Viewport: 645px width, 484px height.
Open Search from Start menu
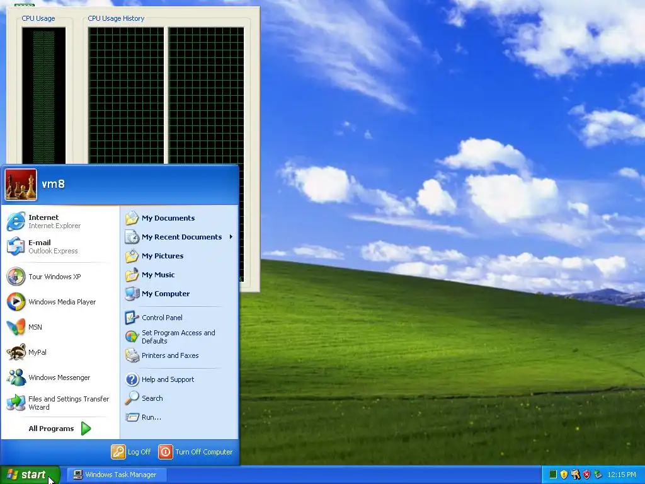[180, 398]
